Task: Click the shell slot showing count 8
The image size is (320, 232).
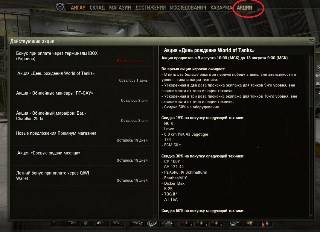Action: (187, 224)
